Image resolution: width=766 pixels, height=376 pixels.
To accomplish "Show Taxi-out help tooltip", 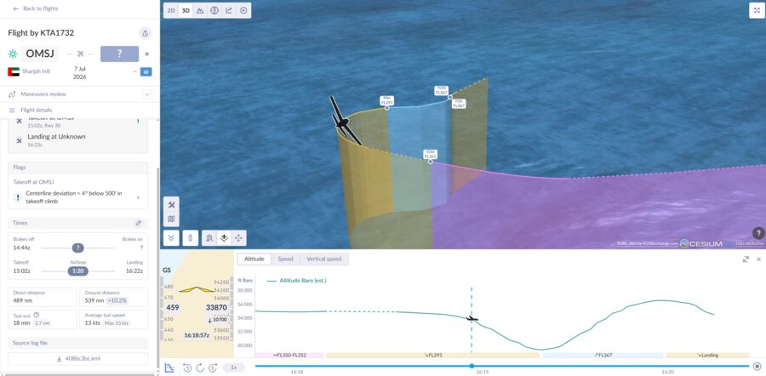I will click(37, 315).
